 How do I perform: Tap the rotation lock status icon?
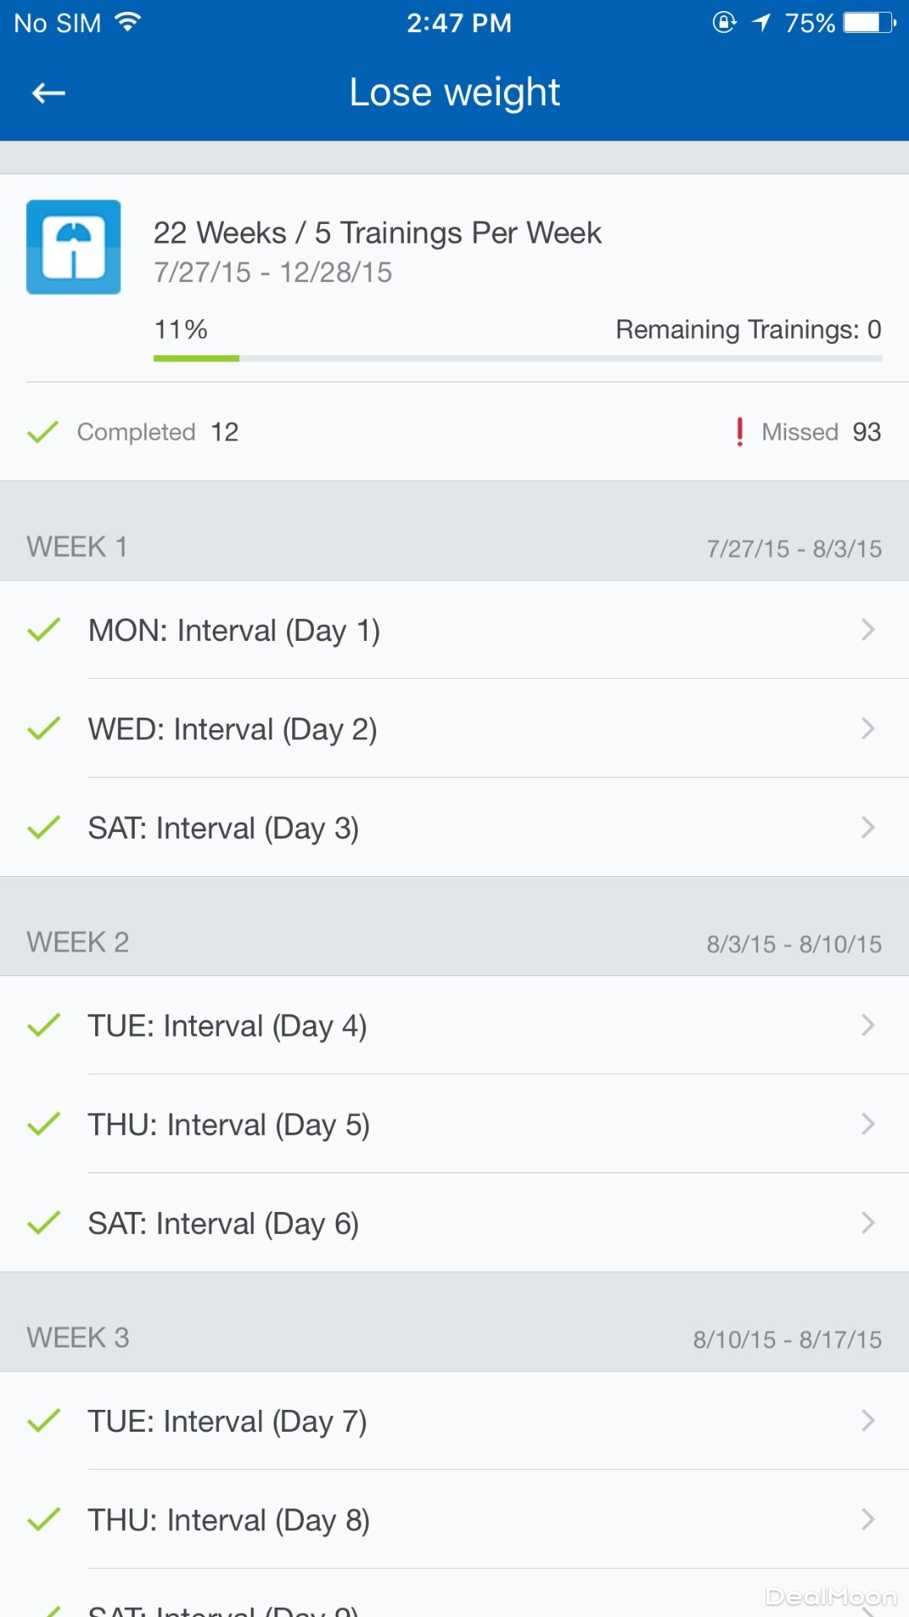pos(724,23)
